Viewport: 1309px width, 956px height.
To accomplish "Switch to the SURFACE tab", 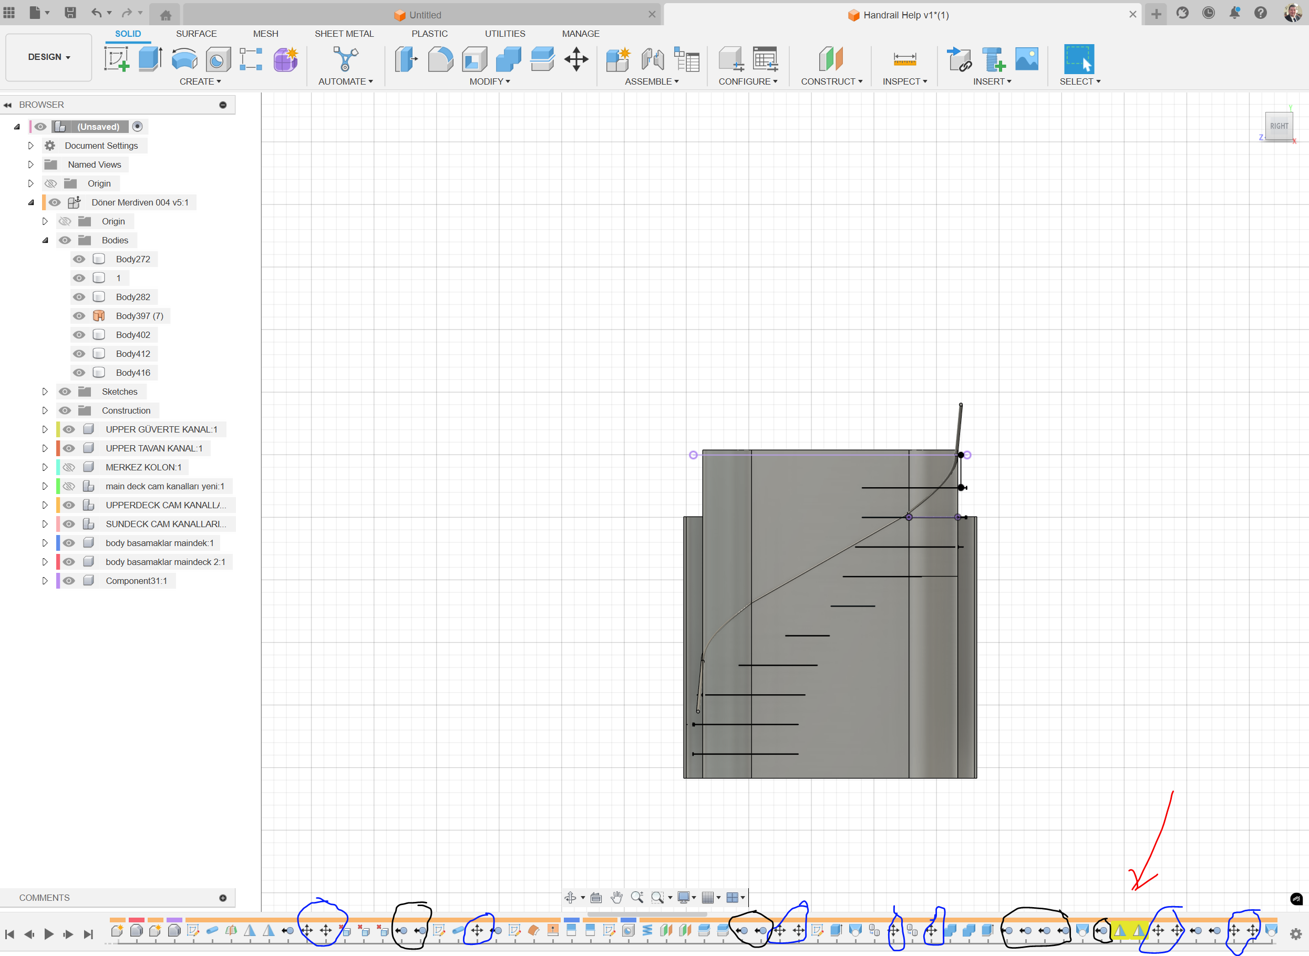I will [x=196, y=34].
